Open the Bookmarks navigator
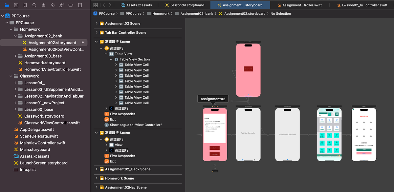The height and width of the screenshot is (192, 394). (x=25, y=5)
